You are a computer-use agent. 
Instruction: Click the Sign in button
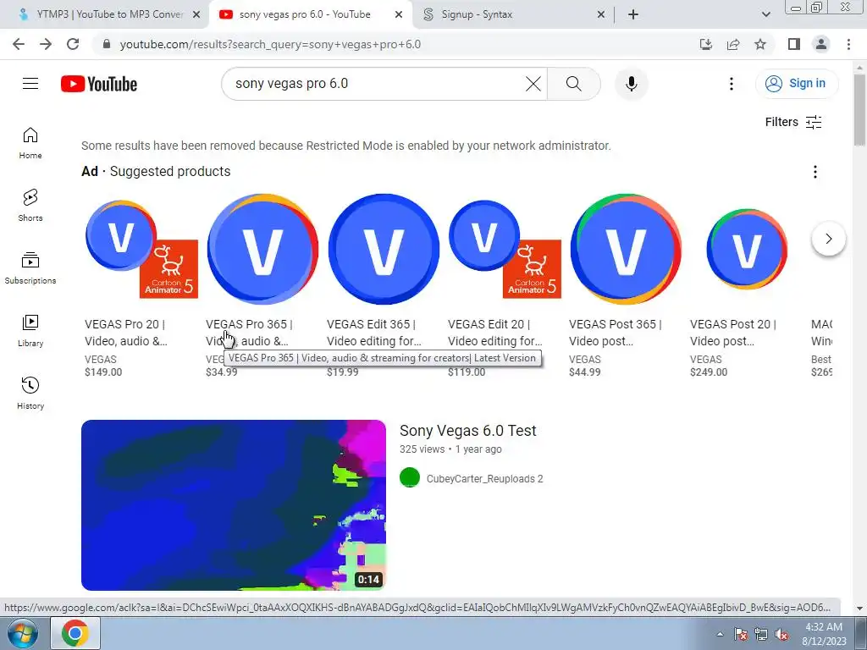pos(797,84)
